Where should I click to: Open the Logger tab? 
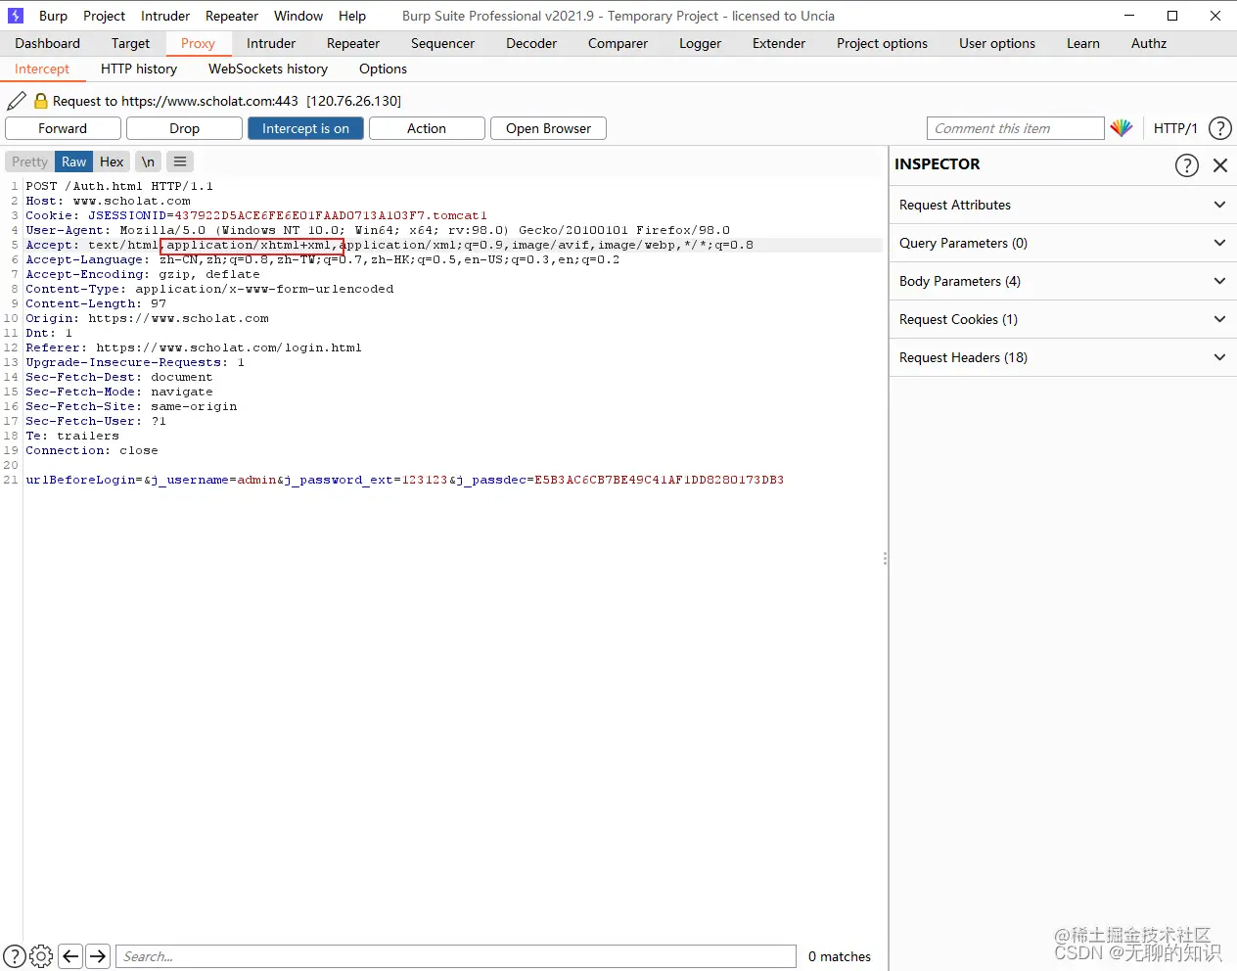click(700, 43)
